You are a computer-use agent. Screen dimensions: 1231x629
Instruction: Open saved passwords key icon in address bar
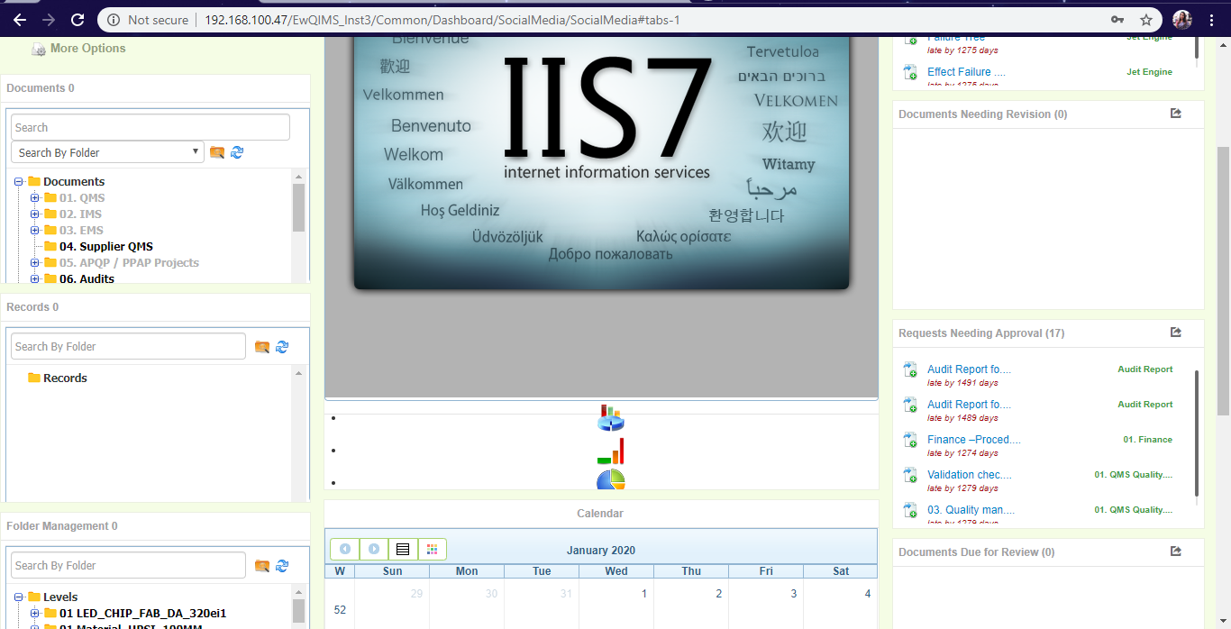[x=1117, y=19]
